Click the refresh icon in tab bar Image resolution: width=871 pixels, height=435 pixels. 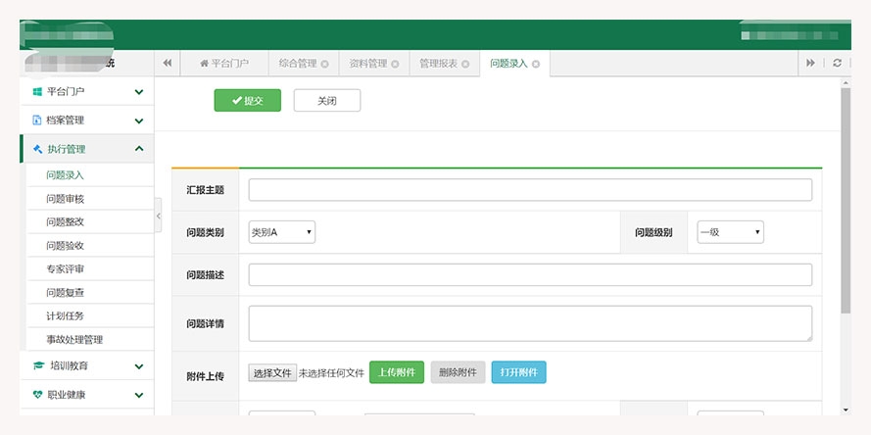tap(836, 64)
